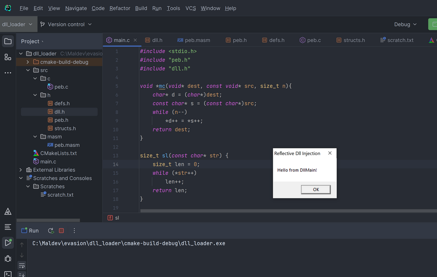The image size is (437, 277).
Task: Toggle soft-wrap in the run console
Action: pyautogui.click(x=22, y=265)
